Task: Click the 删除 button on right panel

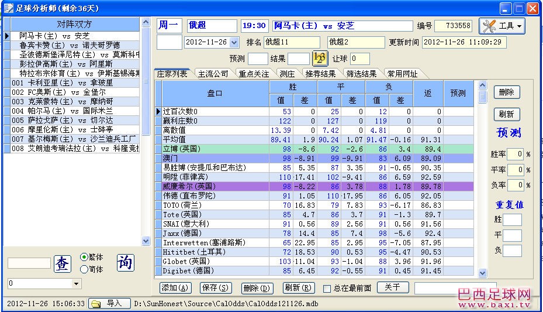Action: (507, 92)
